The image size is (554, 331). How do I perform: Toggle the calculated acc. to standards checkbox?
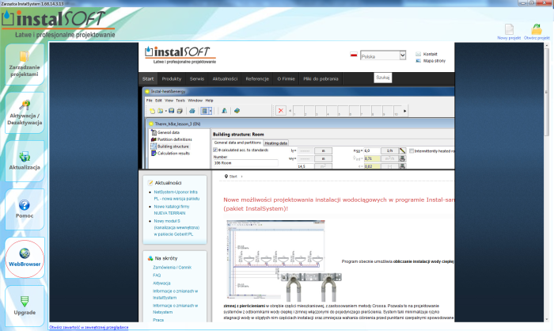click(215, 150)
